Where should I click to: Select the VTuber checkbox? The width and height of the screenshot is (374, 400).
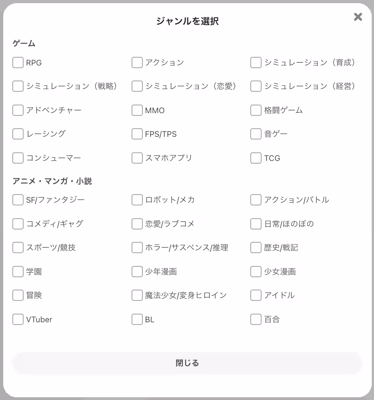point(18,319)
